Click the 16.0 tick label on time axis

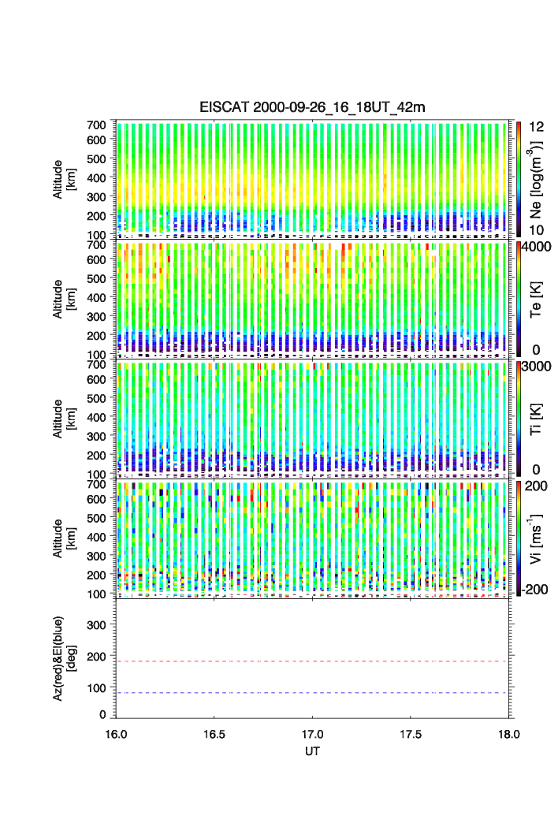116,733
